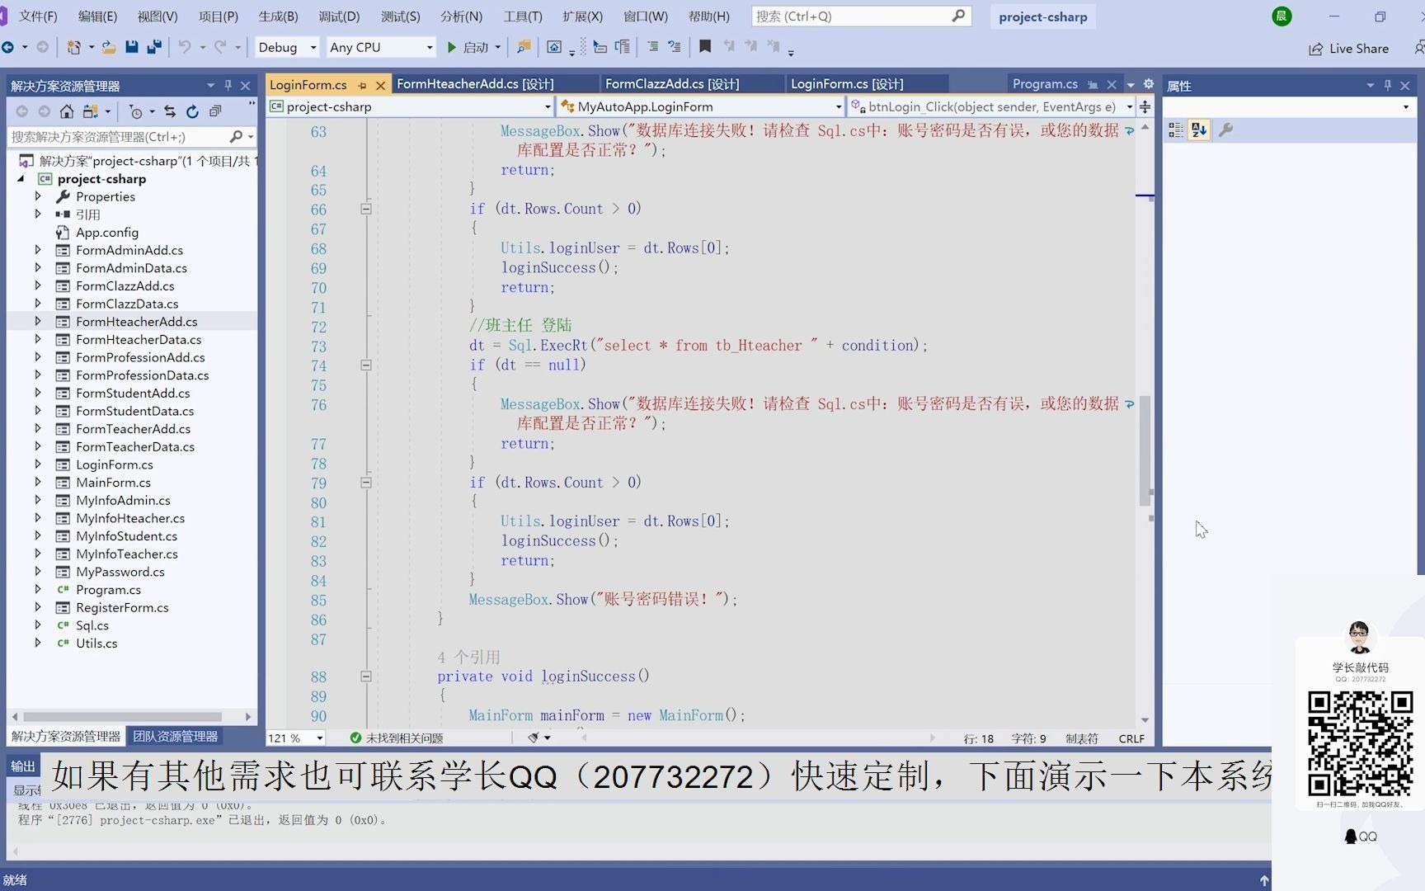Refresh the Solution Explorer
Image resolution: width=1425 pixels, height=891 pixels.
coord(192,112)
